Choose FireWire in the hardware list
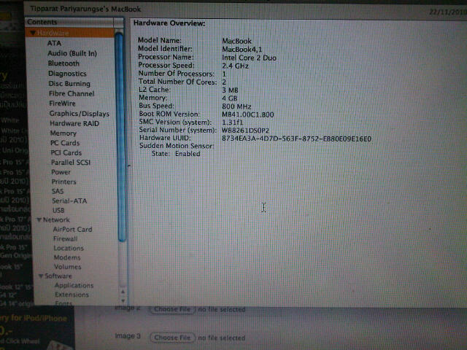This screenshot has width=467, height=350. 62,104
